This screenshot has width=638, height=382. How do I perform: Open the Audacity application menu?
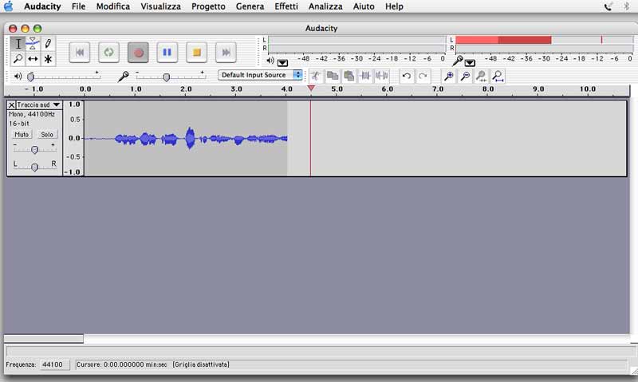click(x=42, y=6)
